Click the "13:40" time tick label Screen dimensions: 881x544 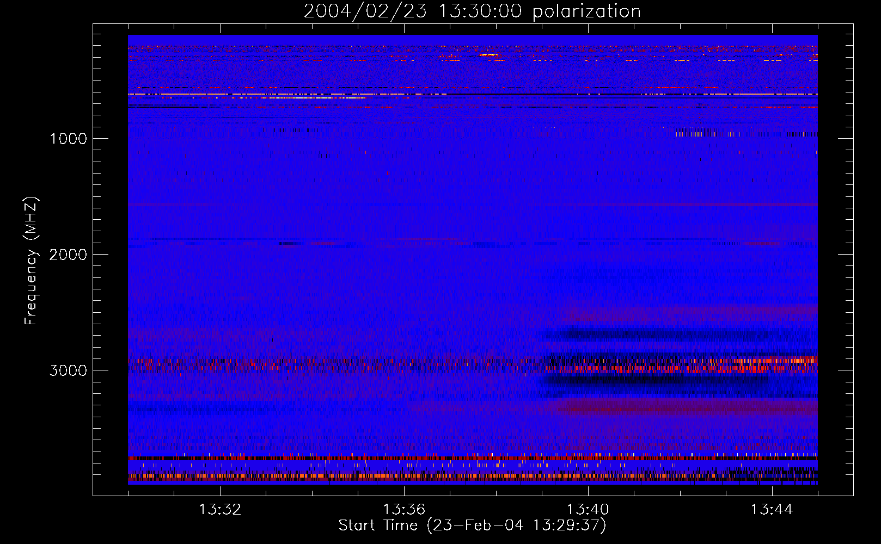(x=588, y=510)
